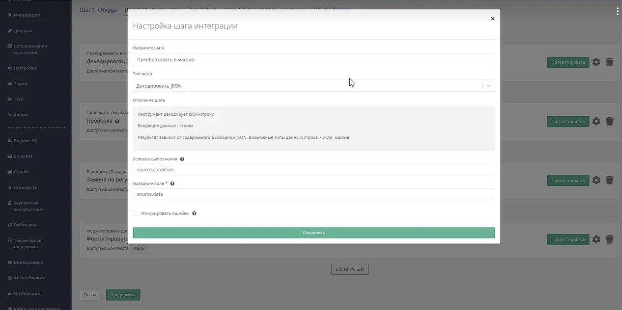The image size is (622, 310).
Task: Switch to Шаг 1: Откуда tab
Action: 98,9
